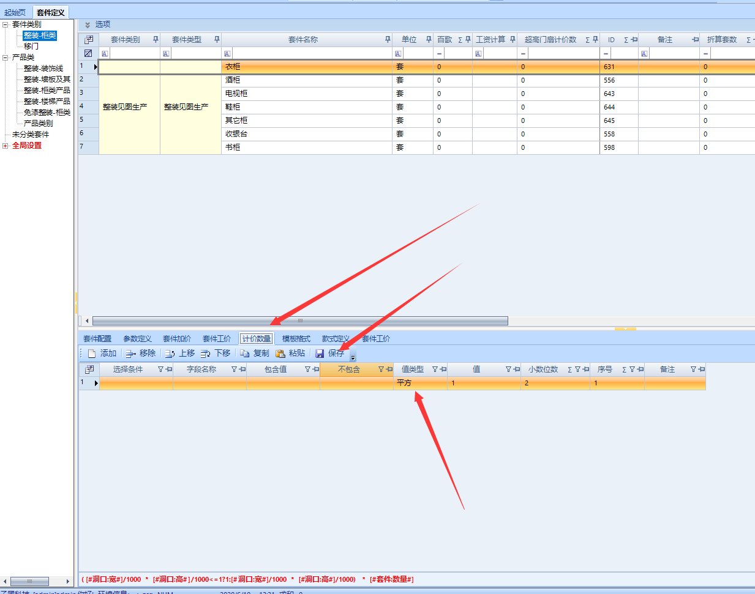This screenshot has height=594, width=755.
Task: Click the filter icon on 选择条件 column
Action: (x=160, y=369)
